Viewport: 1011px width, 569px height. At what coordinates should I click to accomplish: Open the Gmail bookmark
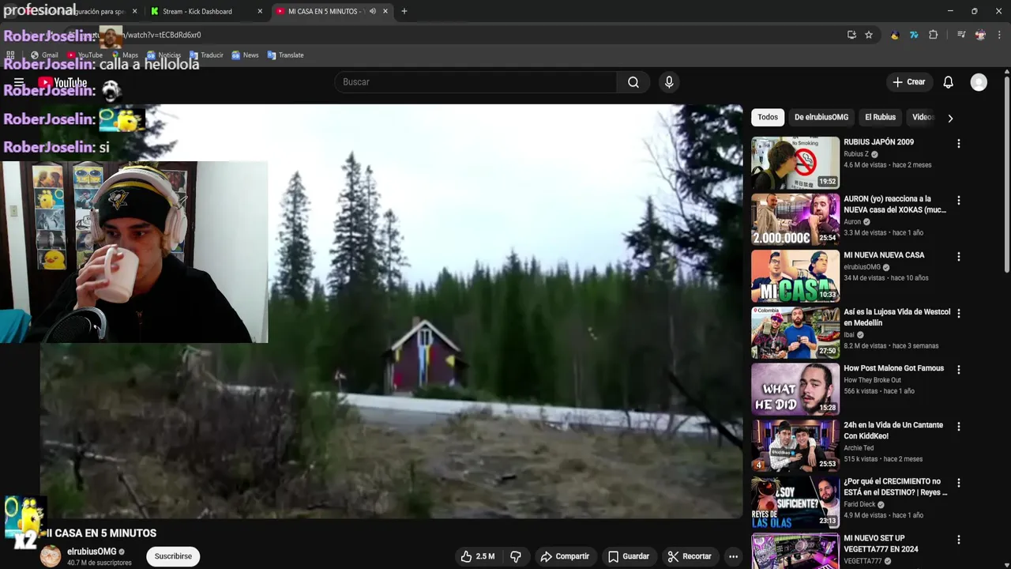click(44, 55)
